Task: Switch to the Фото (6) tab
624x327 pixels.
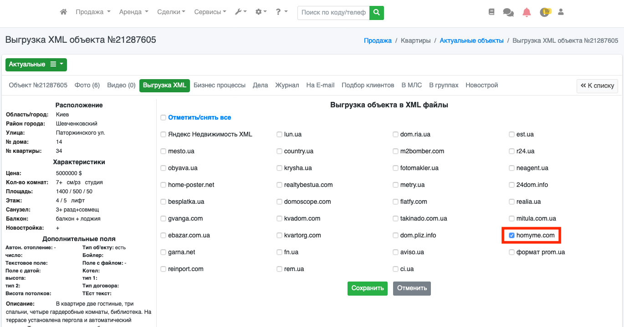Action: click(87, 86)
